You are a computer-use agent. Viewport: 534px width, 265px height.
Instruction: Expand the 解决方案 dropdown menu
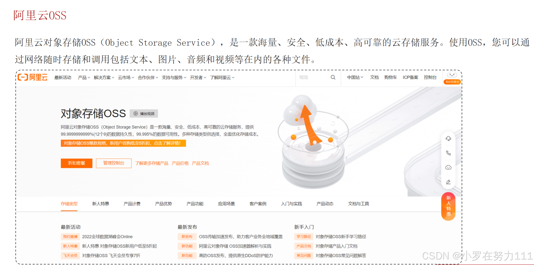[x=104, y=77]
